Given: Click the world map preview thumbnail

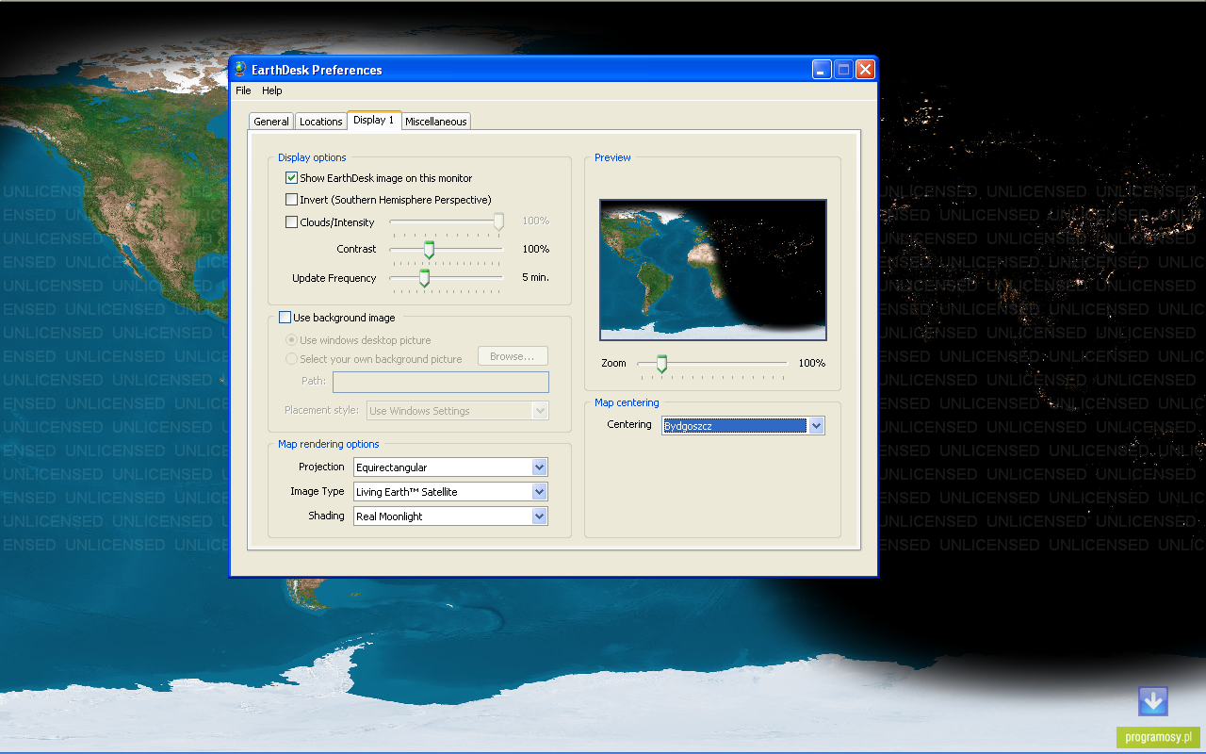Looking at the screenshot, I should point(713,270).
